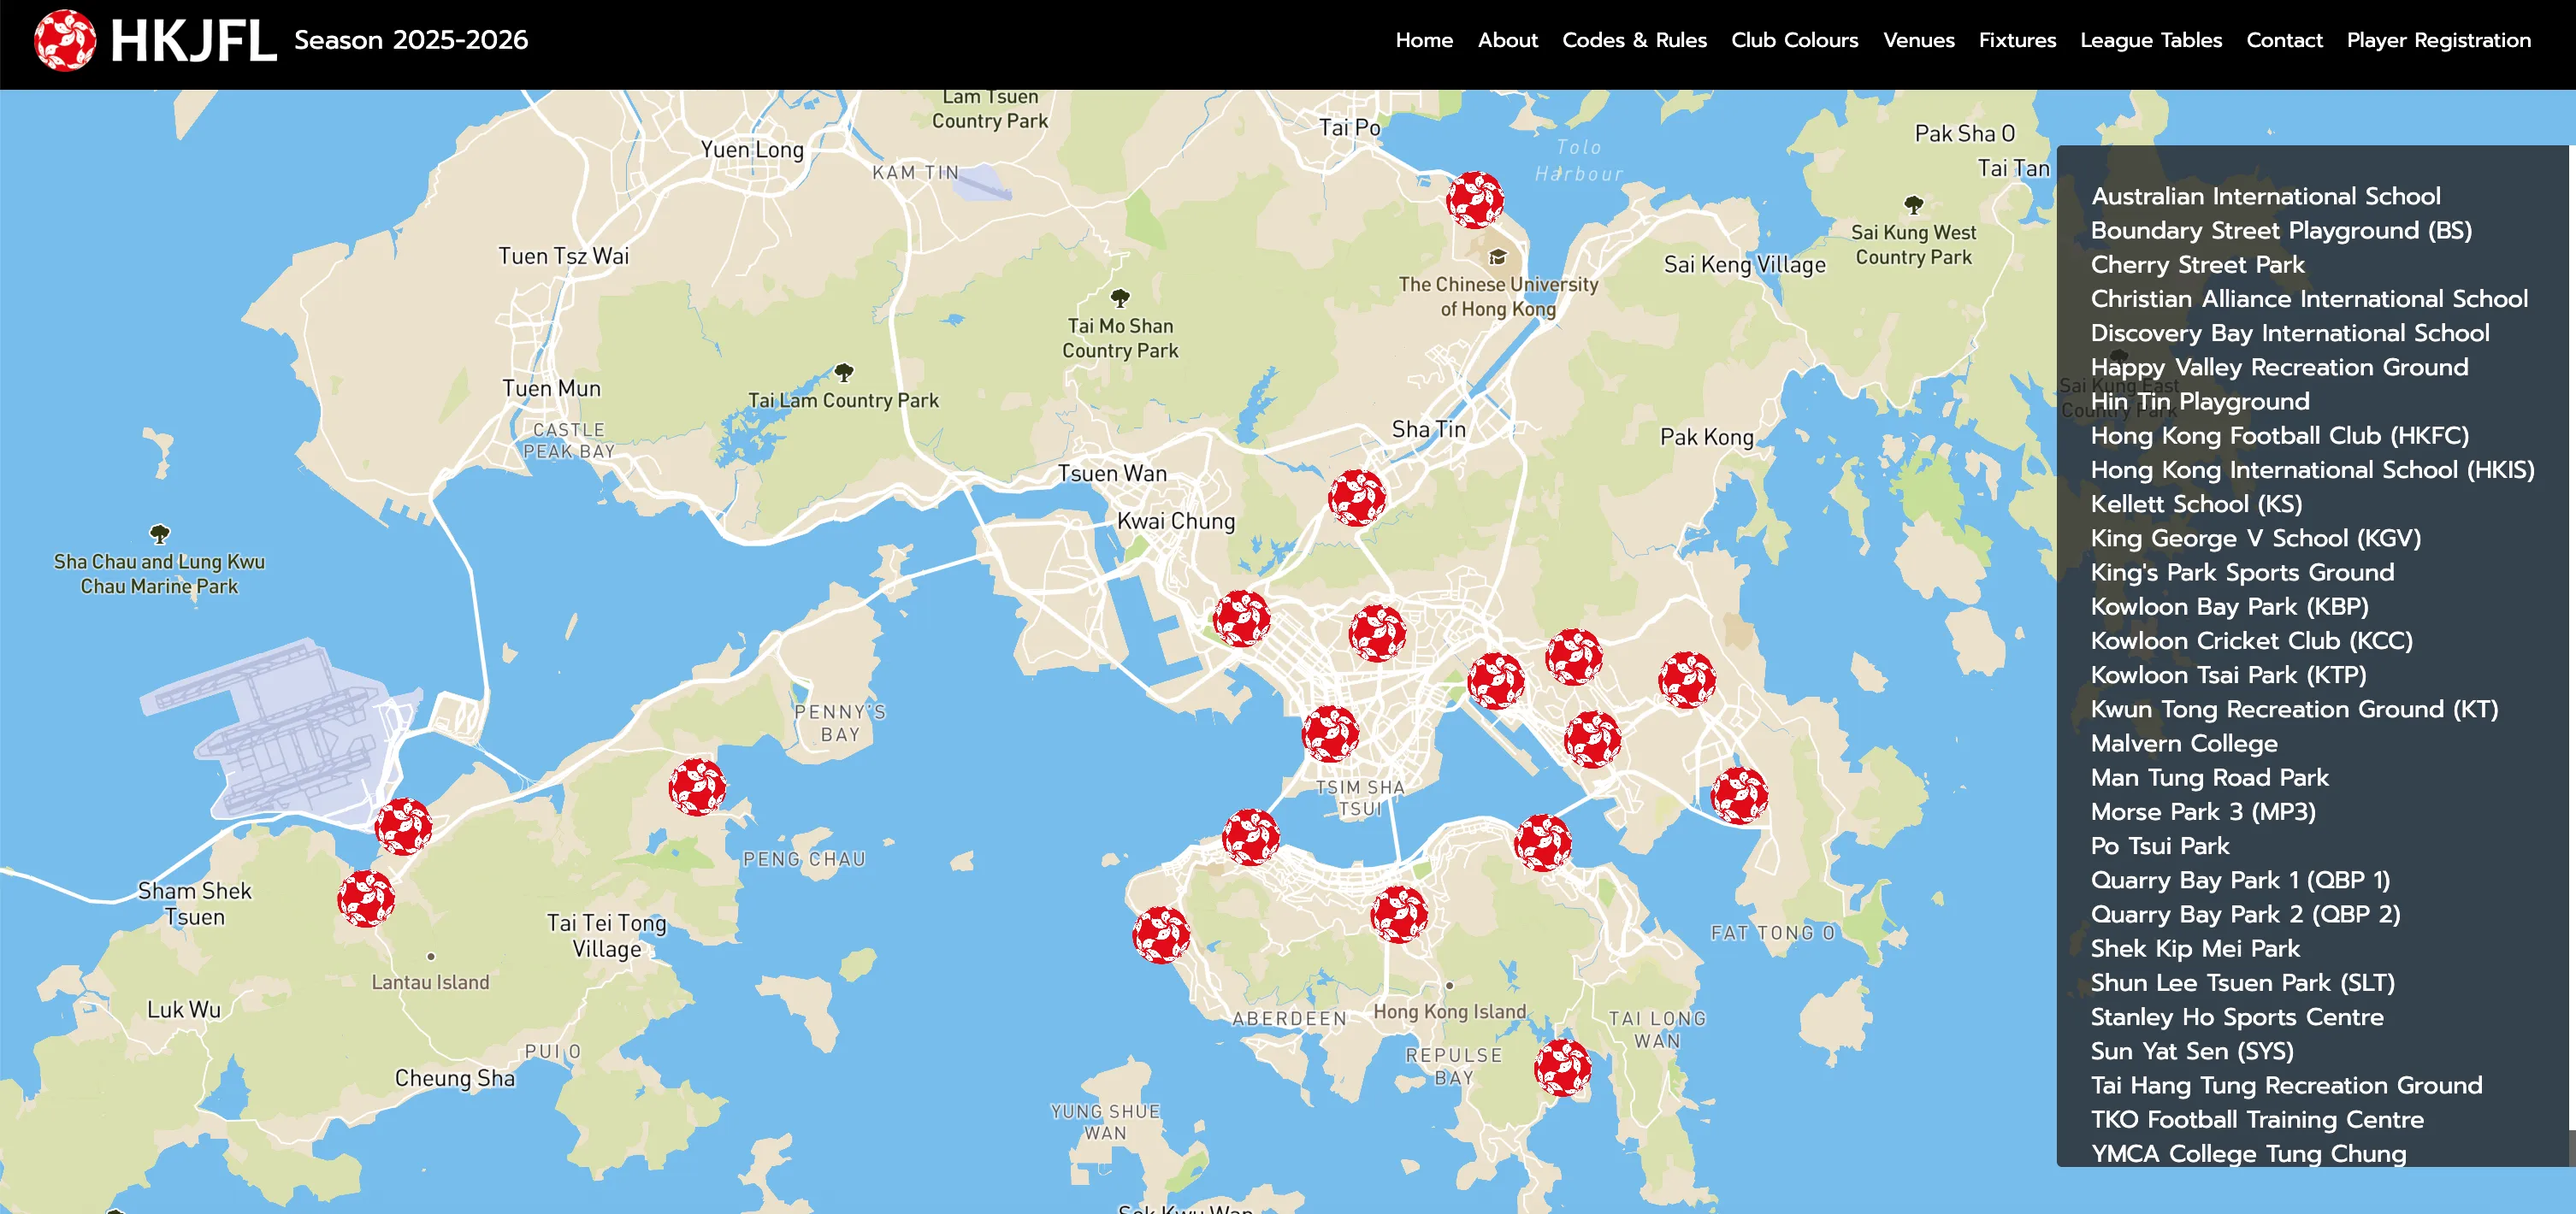Click the HKJFL bauhinia logo
The width and height of the screenshot is (2576, 1214).
click(65, 40)
